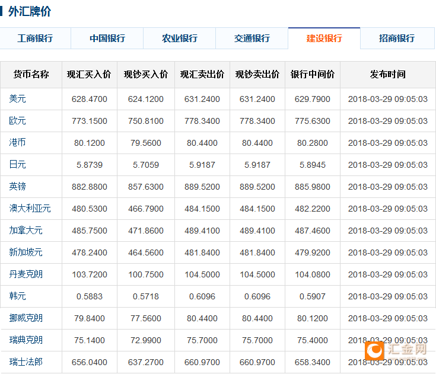The width and height of the screenshot is (436, 374).
Task: Select the 日元 cash buy rate 5.7059
Action: tap(146, 165)
